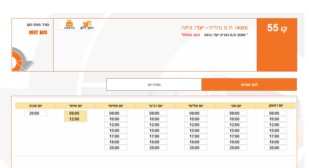Screen dimensions: 309x168
Task: Click the line 55 orange badge
Action: coord(277,28)
